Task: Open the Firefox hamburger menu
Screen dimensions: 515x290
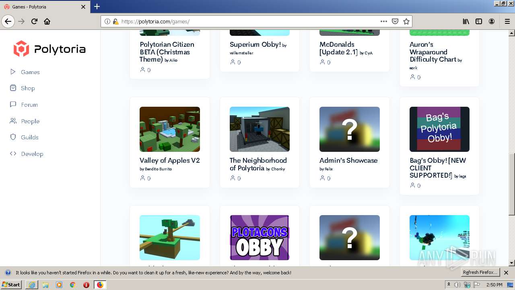Action: pos(507,21)
